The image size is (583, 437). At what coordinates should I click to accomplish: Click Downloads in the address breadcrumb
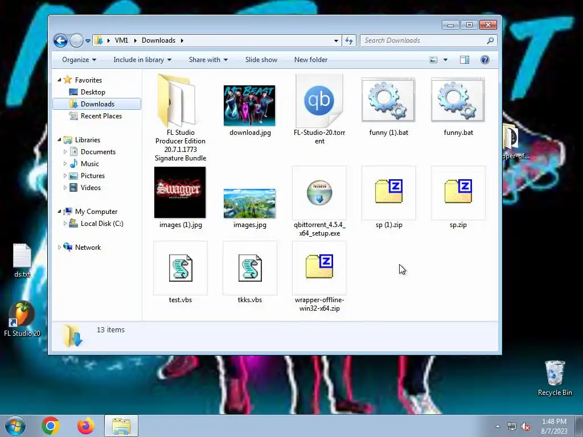158,40
